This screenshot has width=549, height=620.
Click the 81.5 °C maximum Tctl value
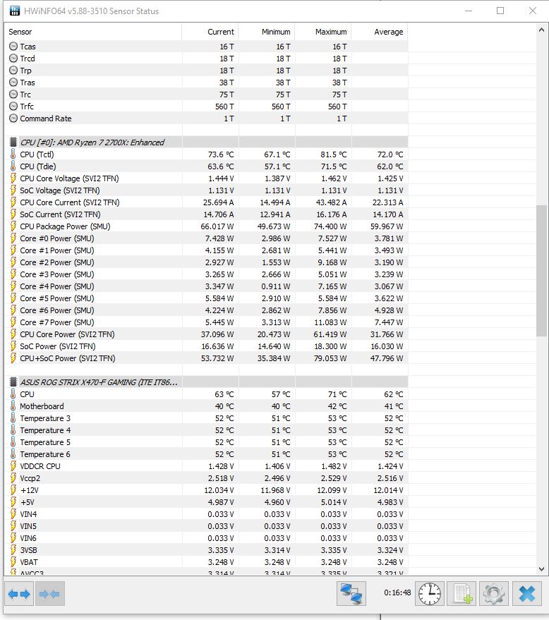[x=334, y=154]
